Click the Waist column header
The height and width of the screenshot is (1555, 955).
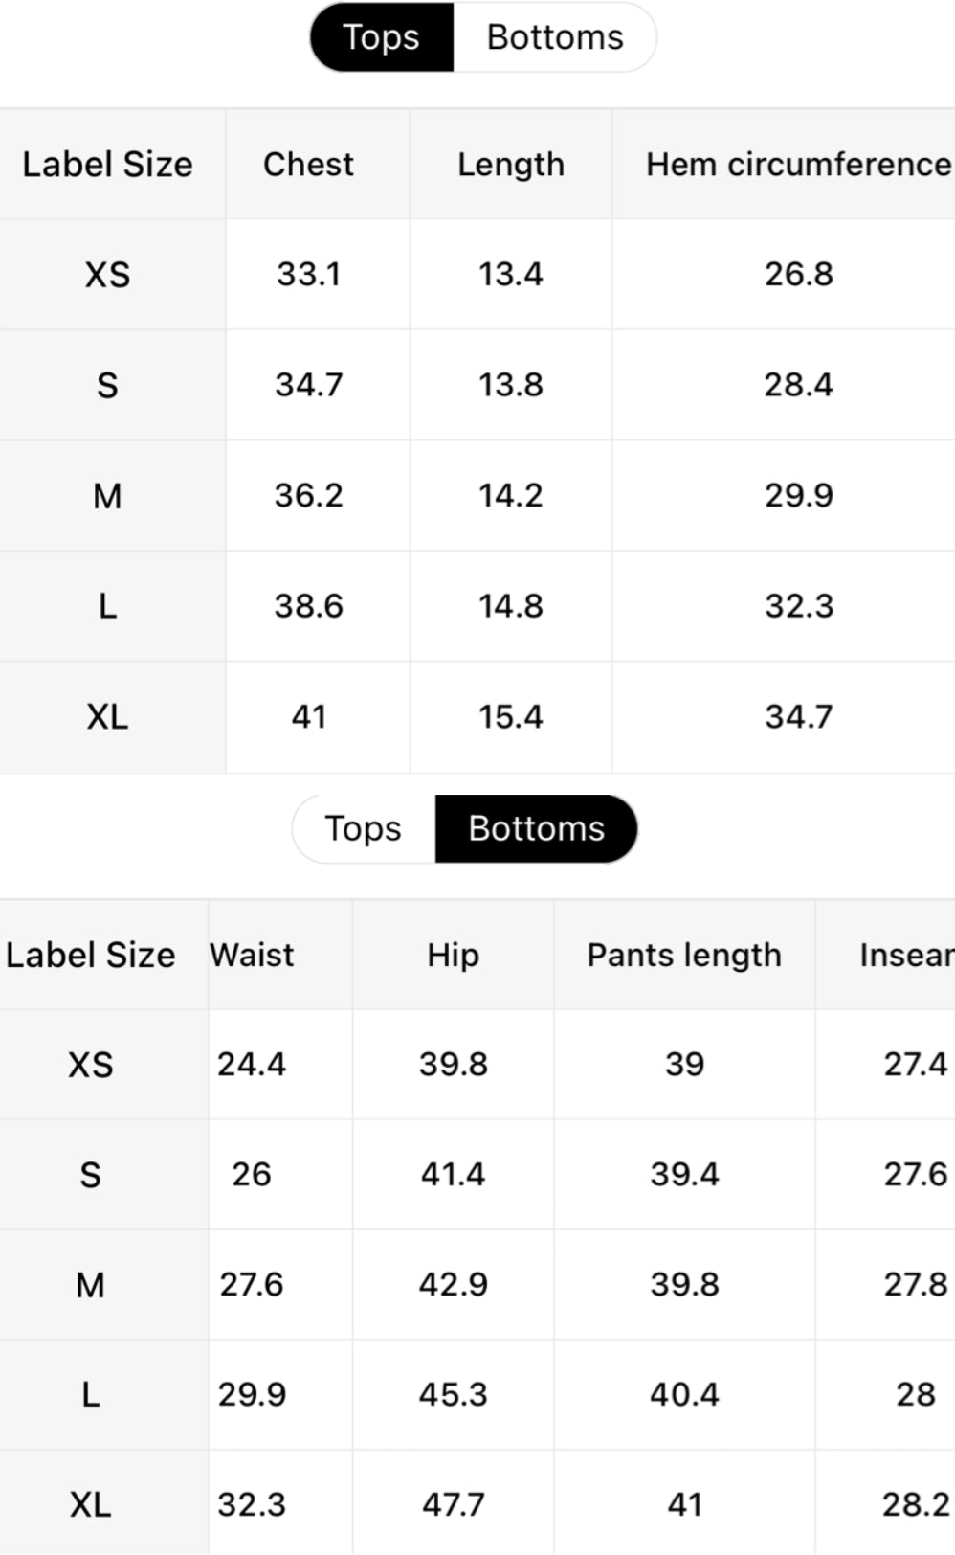coord(253,955)
